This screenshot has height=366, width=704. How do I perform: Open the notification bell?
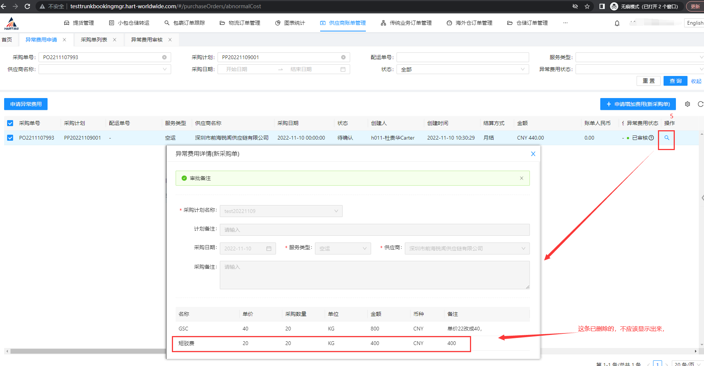pos(617,23)
